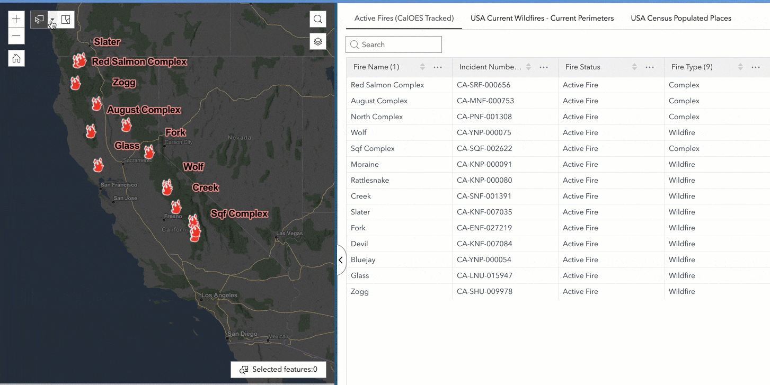Click fire icon below August Complex label

pos(126,125)
